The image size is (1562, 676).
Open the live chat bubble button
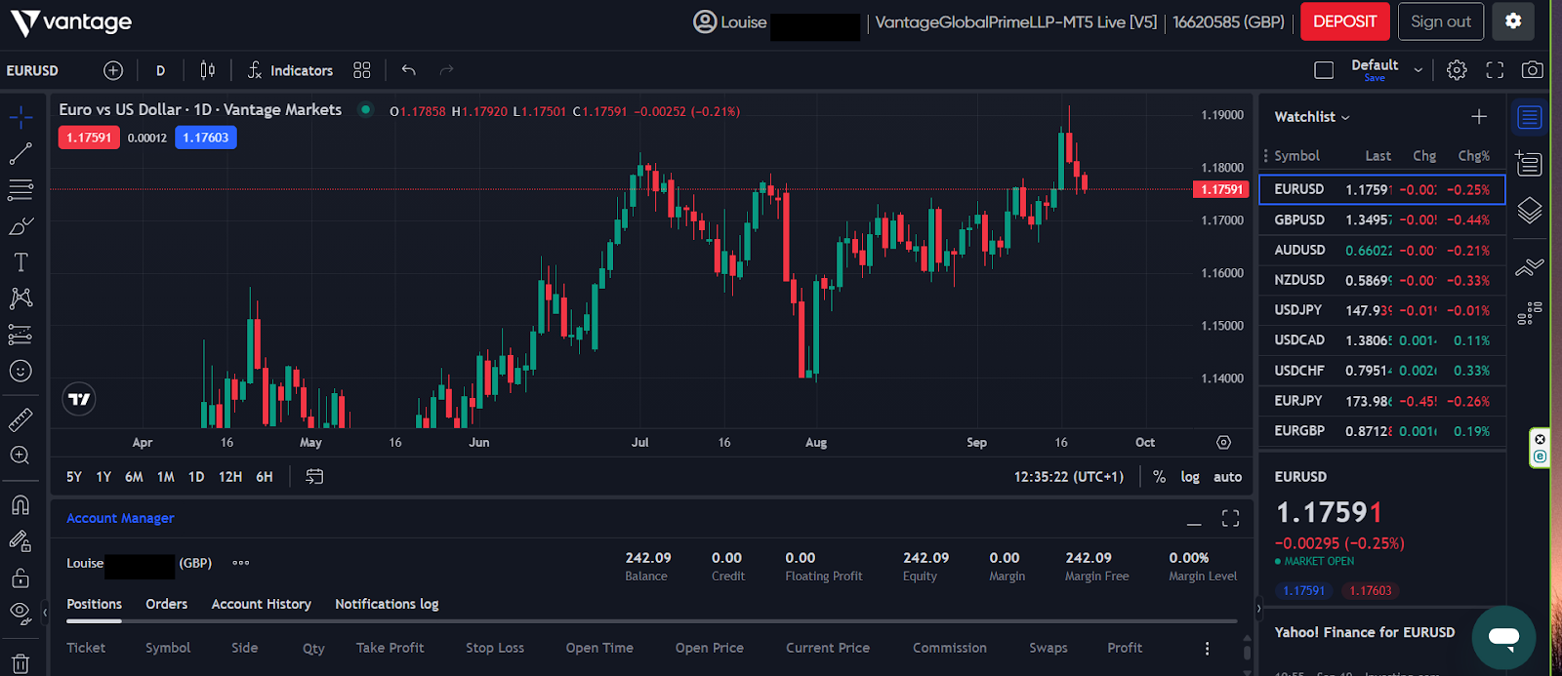coord(1503,638)
